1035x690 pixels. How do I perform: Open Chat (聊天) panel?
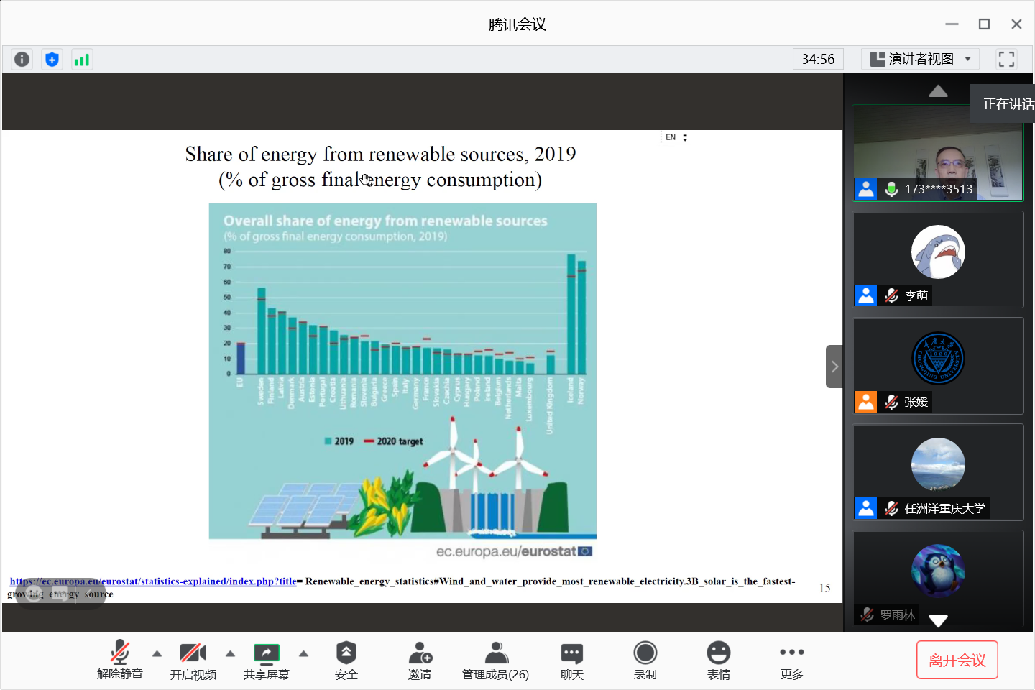[572, 660]
